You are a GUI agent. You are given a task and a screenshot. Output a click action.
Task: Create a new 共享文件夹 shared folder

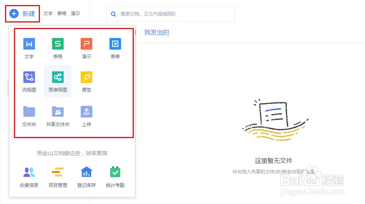pyautogui.click(x=58, y=116)
